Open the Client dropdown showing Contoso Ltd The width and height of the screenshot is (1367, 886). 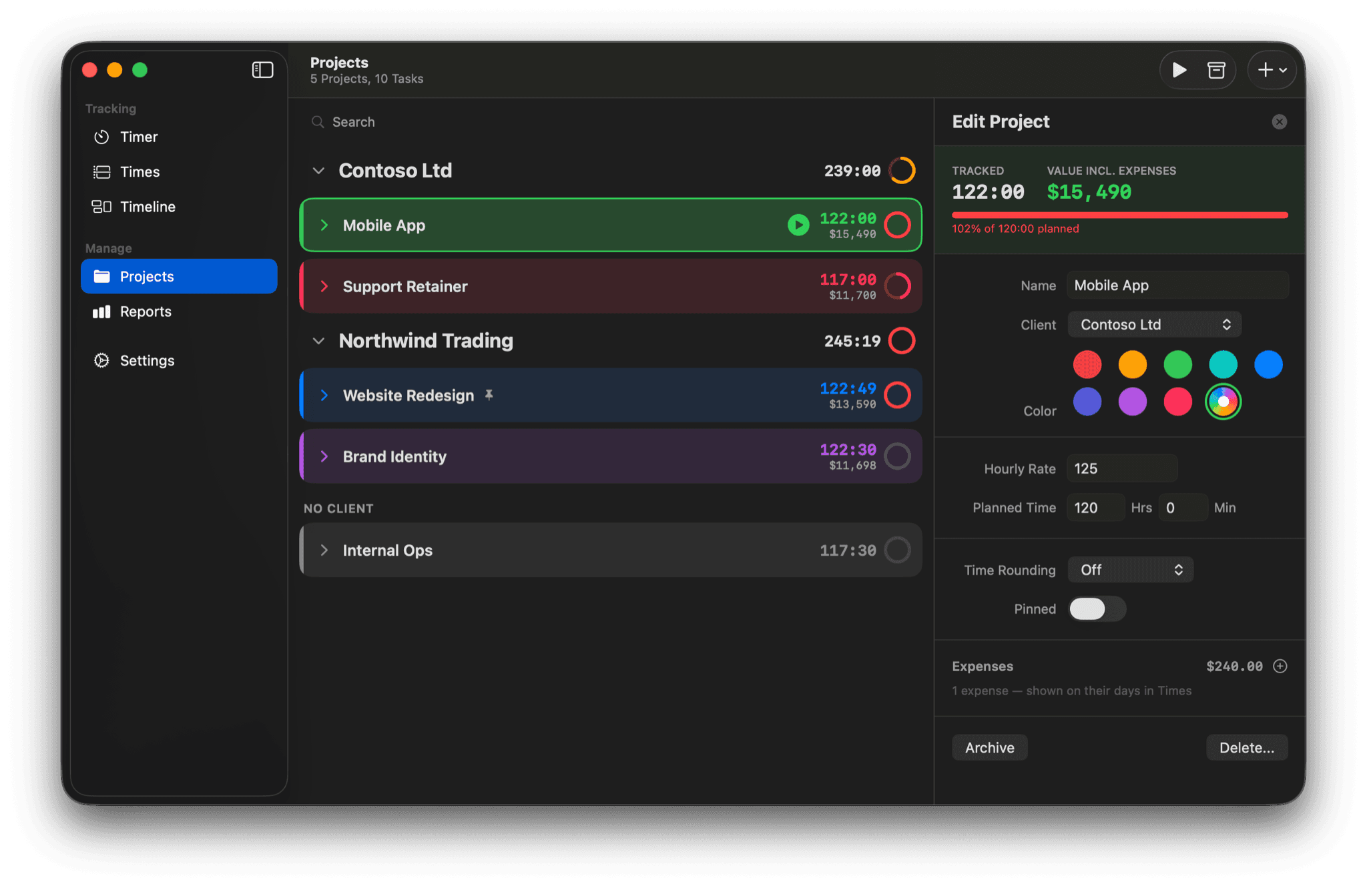point(1154,325)
